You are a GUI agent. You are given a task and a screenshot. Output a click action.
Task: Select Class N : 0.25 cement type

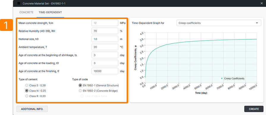tap(27, 91)
